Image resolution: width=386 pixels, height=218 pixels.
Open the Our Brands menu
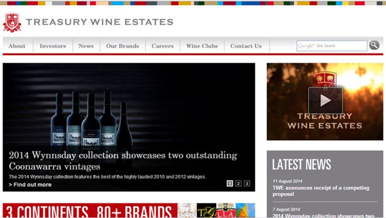(x=123, y=46)
